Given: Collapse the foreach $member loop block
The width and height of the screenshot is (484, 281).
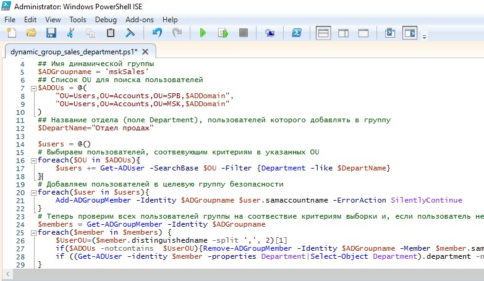Looking at the screenshot, I should coord(33,233).
